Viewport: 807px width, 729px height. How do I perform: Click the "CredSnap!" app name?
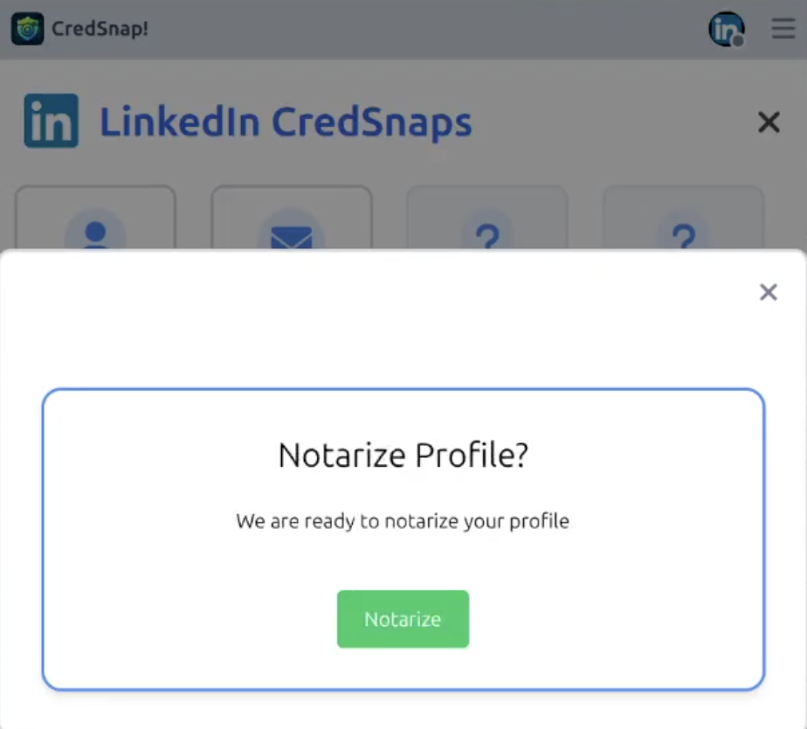click(x=100, y=29)
